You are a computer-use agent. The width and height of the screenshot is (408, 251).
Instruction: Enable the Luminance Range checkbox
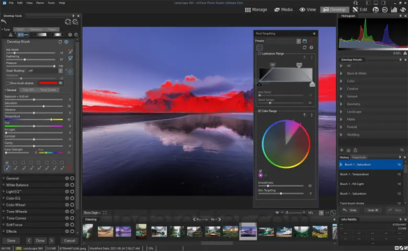click(259, 53)
